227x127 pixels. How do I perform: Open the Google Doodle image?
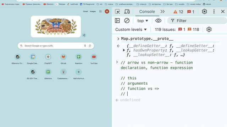(56, 26)
